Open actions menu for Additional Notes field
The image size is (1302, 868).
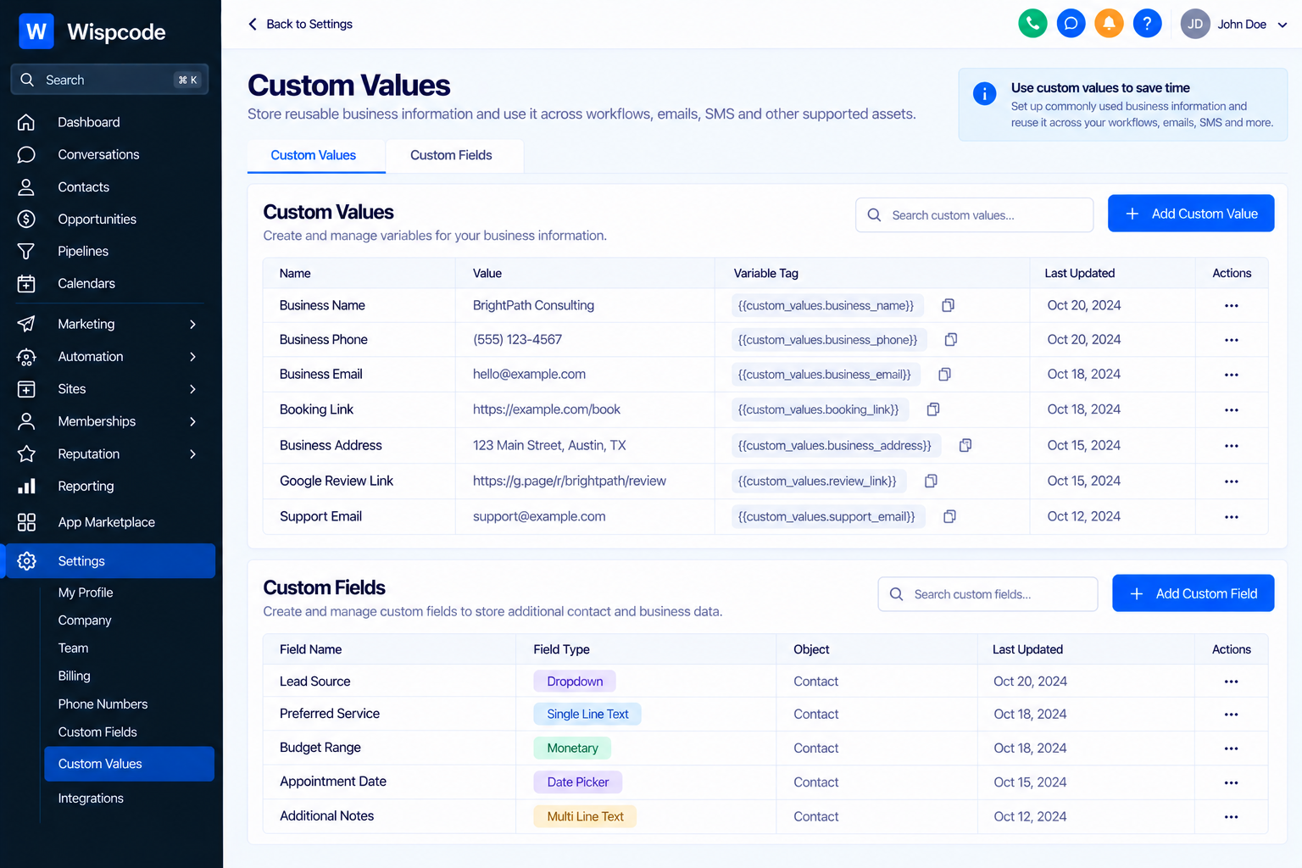point(1232,817)
